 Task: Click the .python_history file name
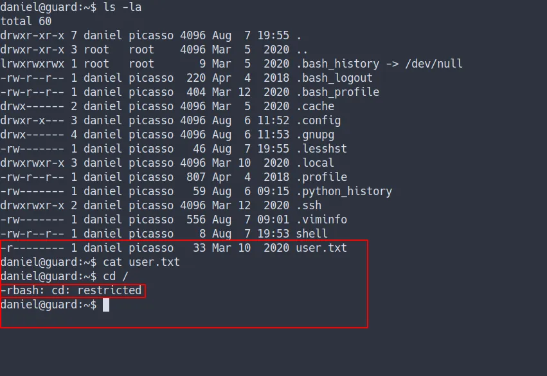click(345, 191)
